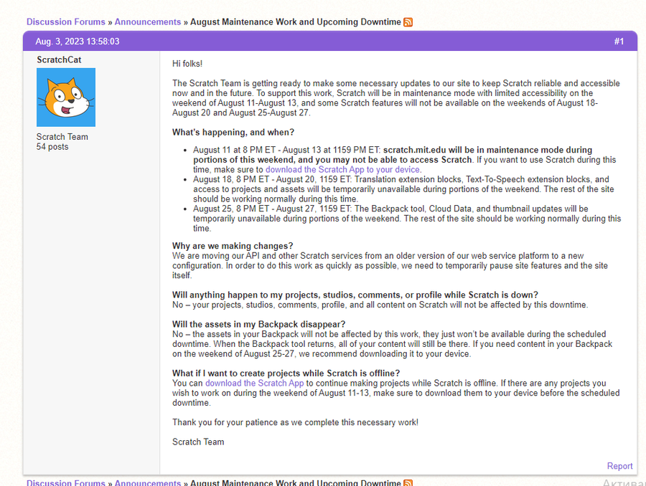The height and width of the screenshot is (486, 646).
Task: Open the RSS feed icon beside bottom thread title
Action: 408,482
